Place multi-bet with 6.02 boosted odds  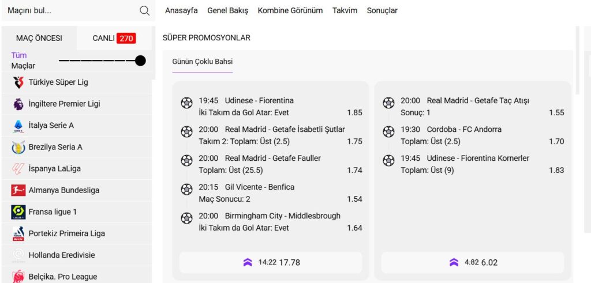coord(473,262)
